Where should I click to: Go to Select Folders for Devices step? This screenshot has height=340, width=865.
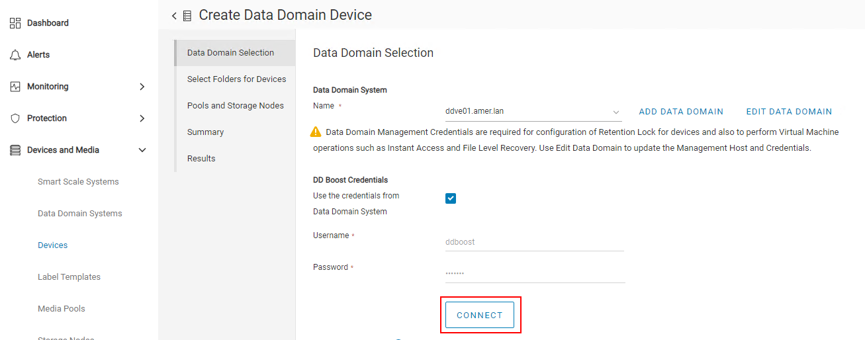coord(236,79)
